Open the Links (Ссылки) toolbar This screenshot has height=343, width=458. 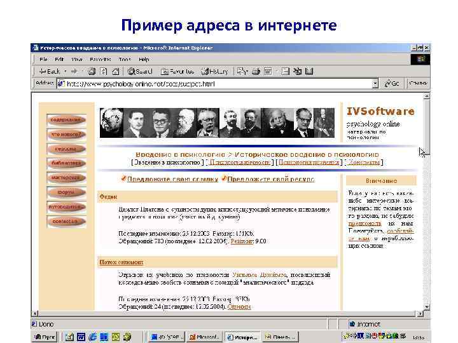coord(418,83)
